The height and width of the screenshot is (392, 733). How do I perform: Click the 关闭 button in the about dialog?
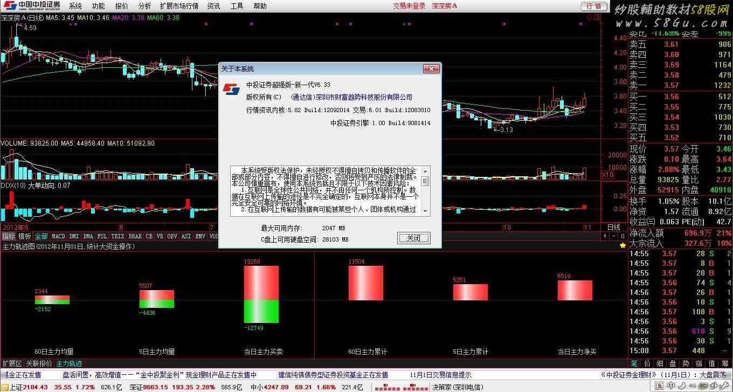tap(414, 238)
